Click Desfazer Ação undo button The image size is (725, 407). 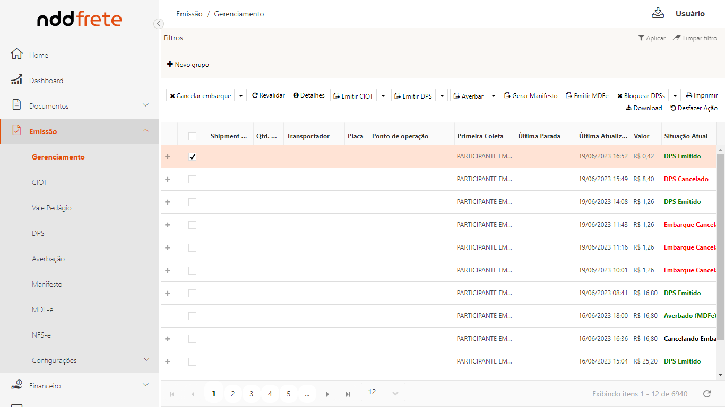694,108
